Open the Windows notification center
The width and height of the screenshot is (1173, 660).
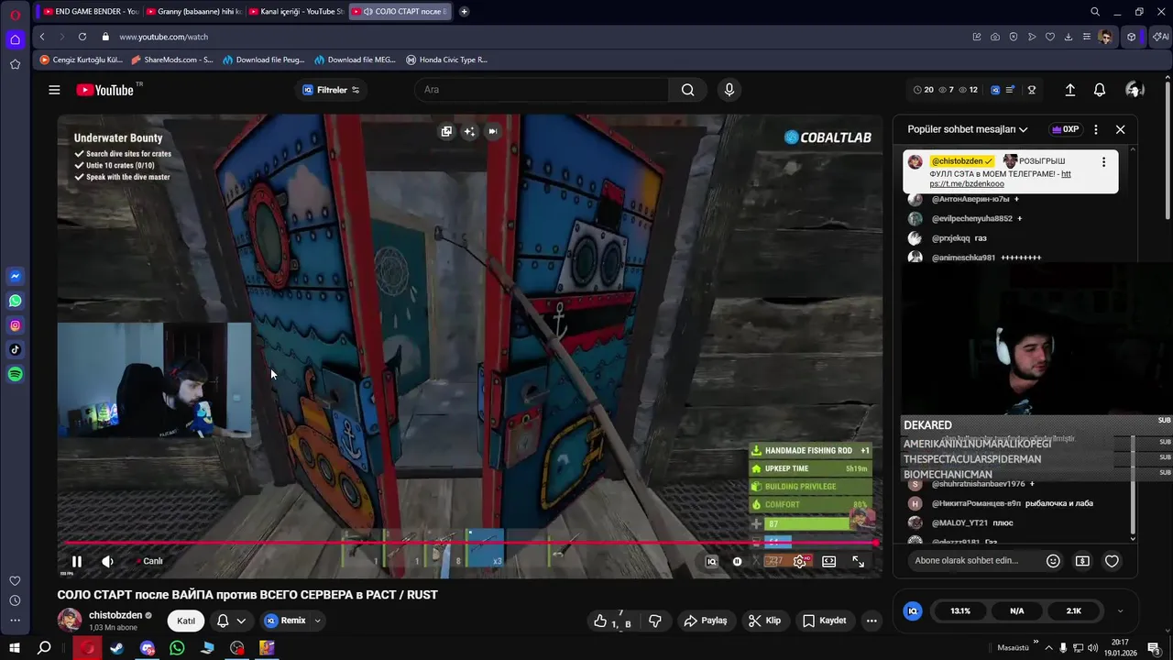pyautogui.click(x=1154, y=648)
